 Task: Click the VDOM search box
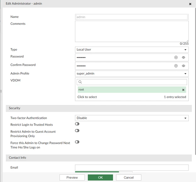pyautogui.click(x=132, y=82)
